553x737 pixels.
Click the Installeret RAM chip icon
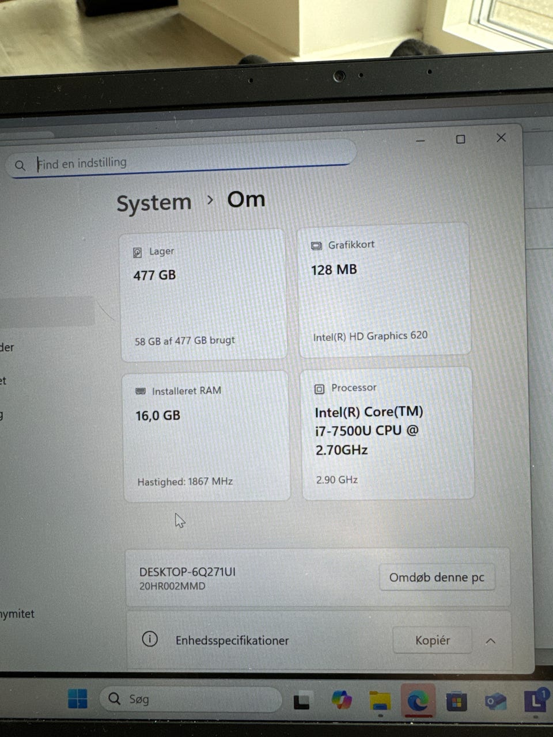pyautogui.click(x=141, y=391)
